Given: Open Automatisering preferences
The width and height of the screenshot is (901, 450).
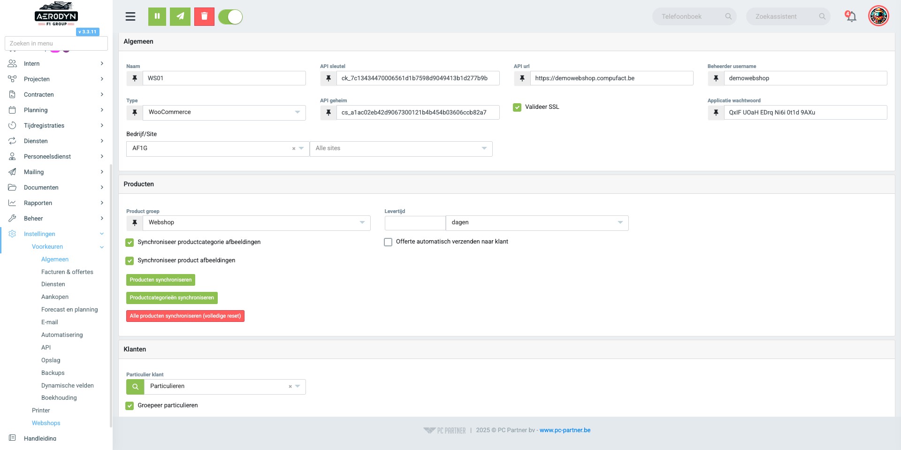Looking at the screenshot, I should point(62,335).
